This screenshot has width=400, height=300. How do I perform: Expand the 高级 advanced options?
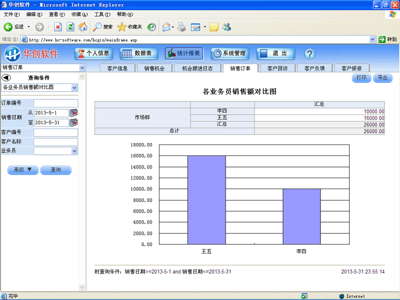pos(23,170)
